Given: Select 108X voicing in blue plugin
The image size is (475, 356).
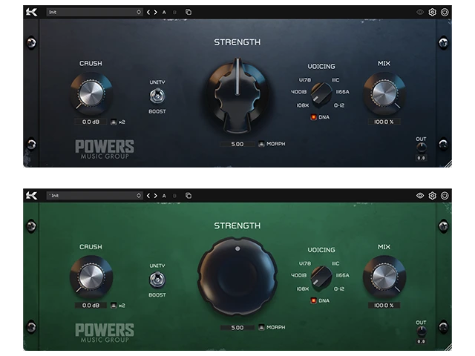Looking at the screenshot, I should point(302,105).
